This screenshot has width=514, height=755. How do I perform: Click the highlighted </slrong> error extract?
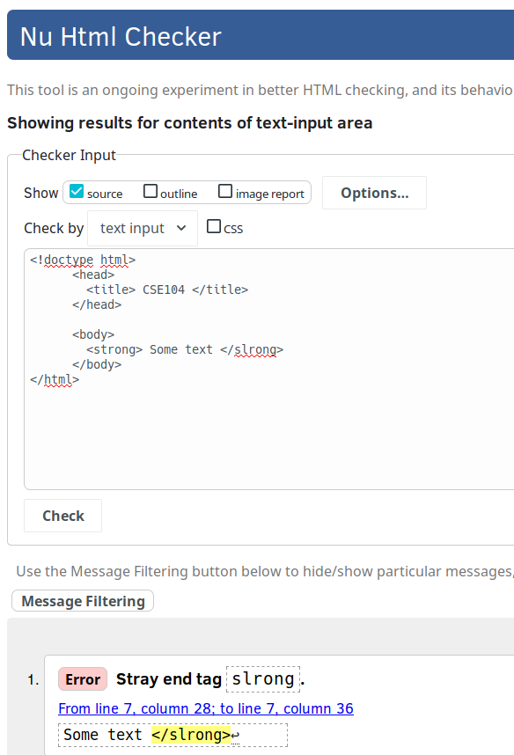pos(191,735)
